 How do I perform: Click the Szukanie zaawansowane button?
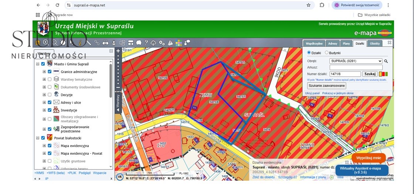(x=326, y=86)
